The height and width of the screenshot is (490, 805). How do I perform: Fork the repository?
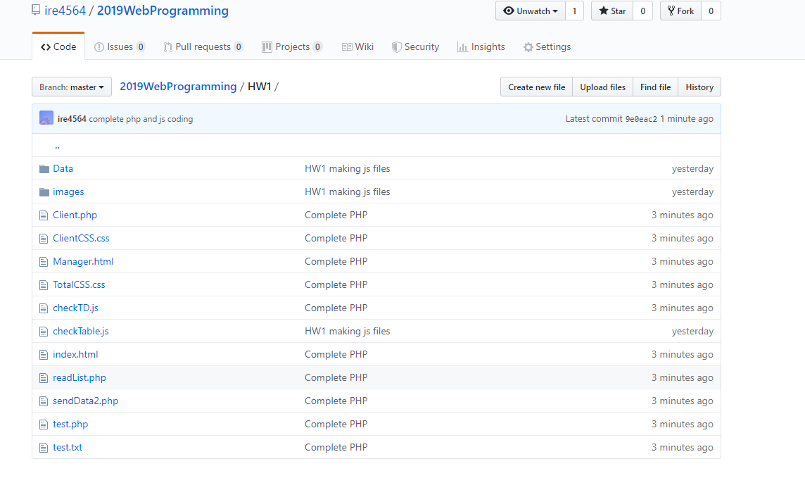[x=680, y=11]
